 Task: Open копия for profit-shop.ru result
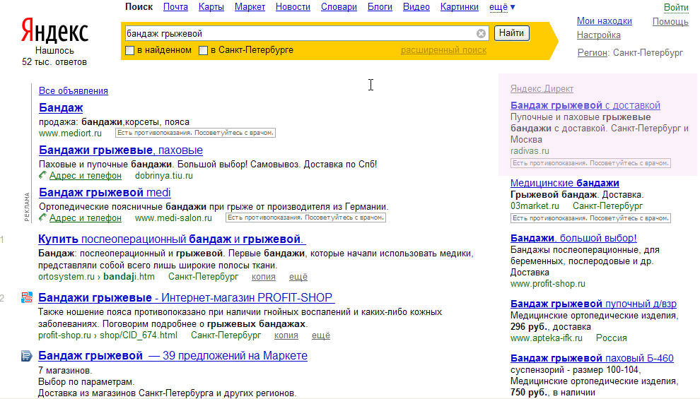[286, 335]
